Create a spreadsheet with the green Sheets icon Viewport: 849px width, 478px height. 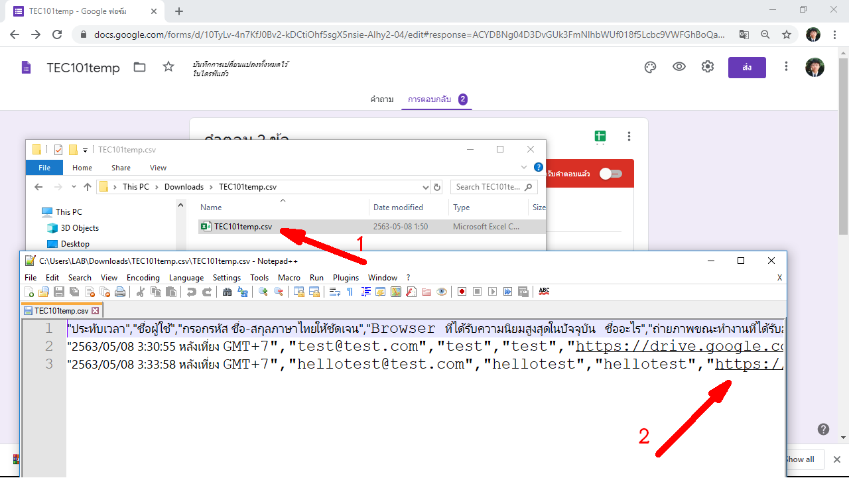[600, 137]
